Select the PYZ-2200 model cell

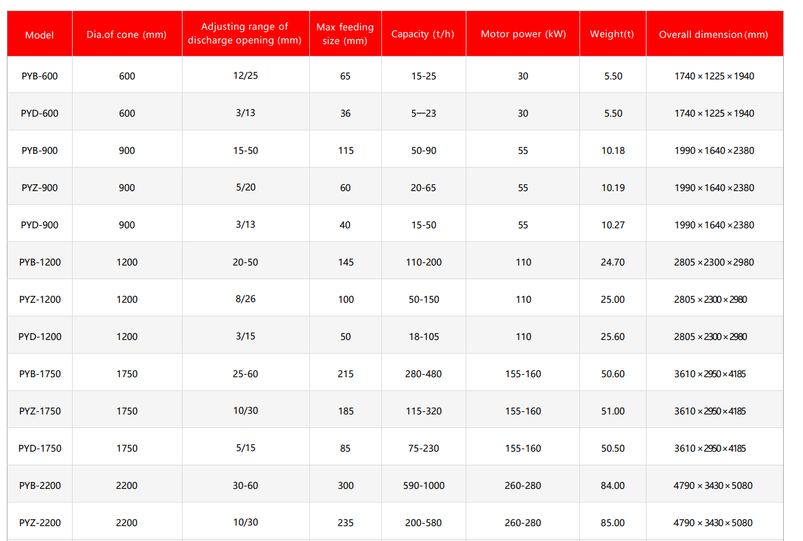point(40,522)
